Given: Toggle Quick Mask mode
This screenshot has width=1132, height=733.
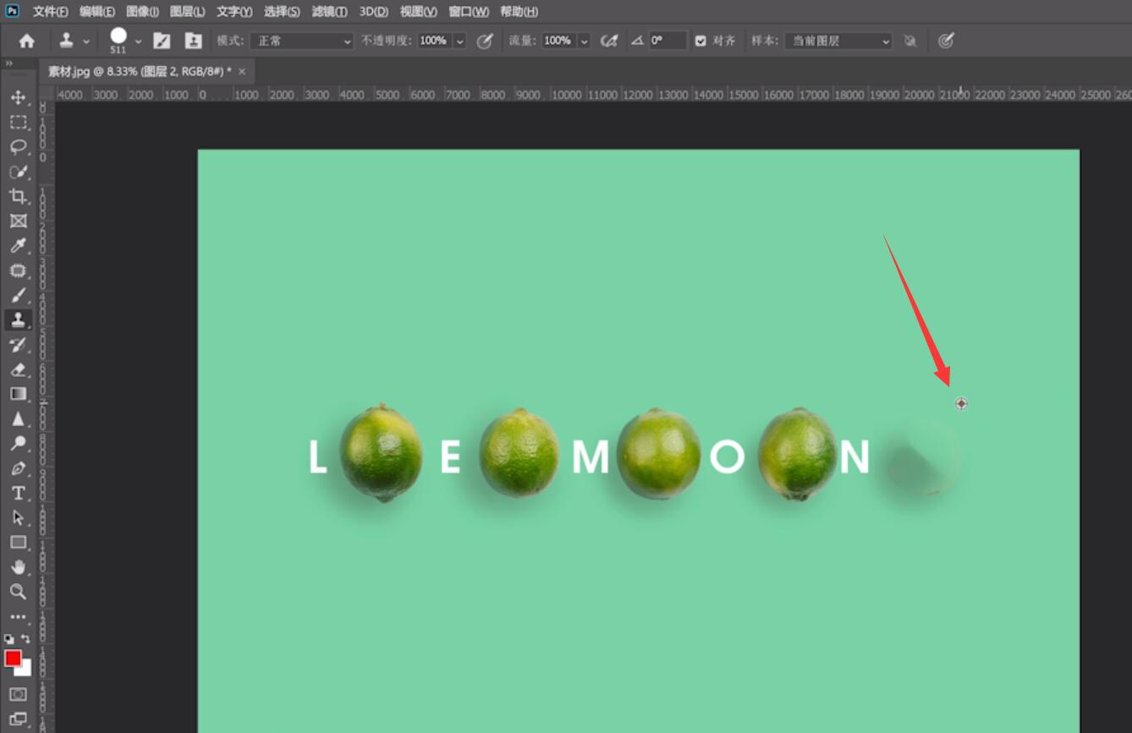Looking at the screenshot, I should pyautogui.click(x=18, y=694).
